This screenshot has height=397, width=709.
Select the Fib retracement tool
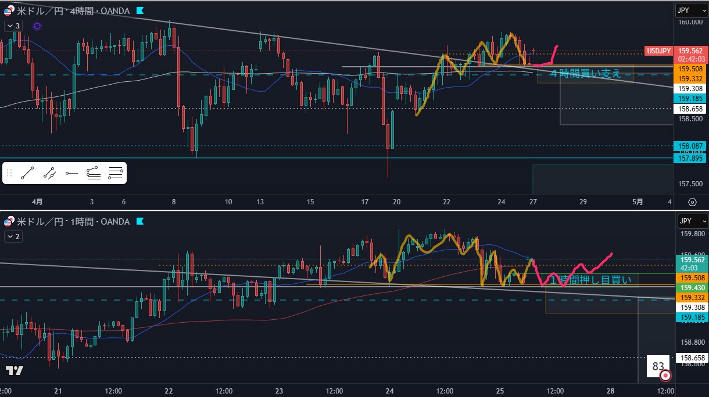[x=115, y=172]
